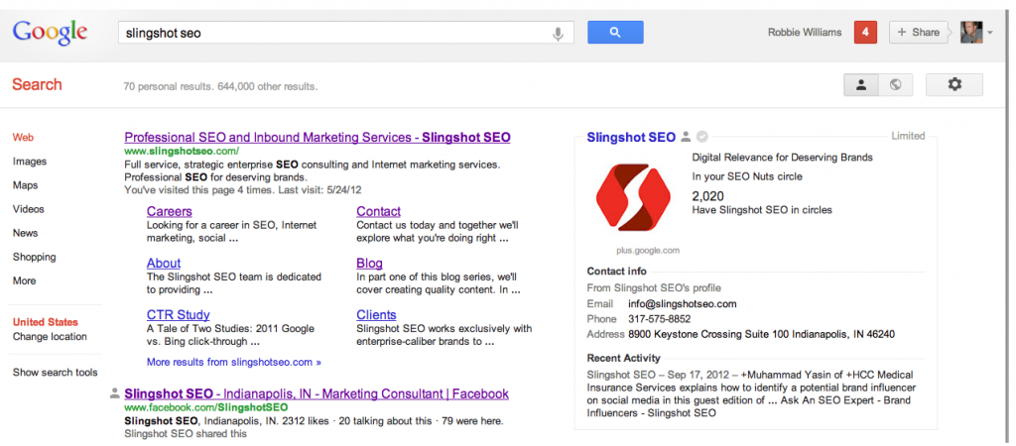Open account dropdown arrow next to profile photo

[x=989, y=33]
